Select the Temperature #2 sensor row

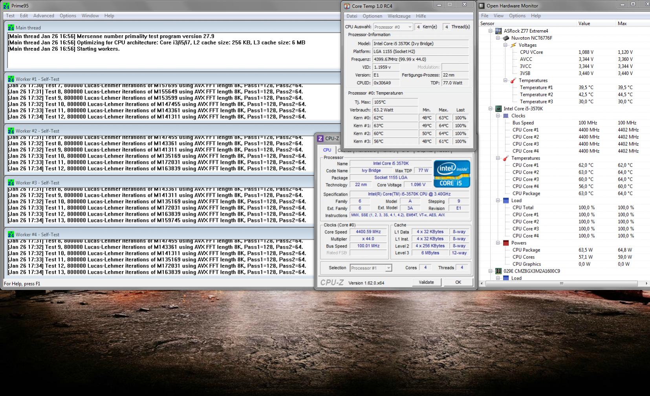(565, 95)
